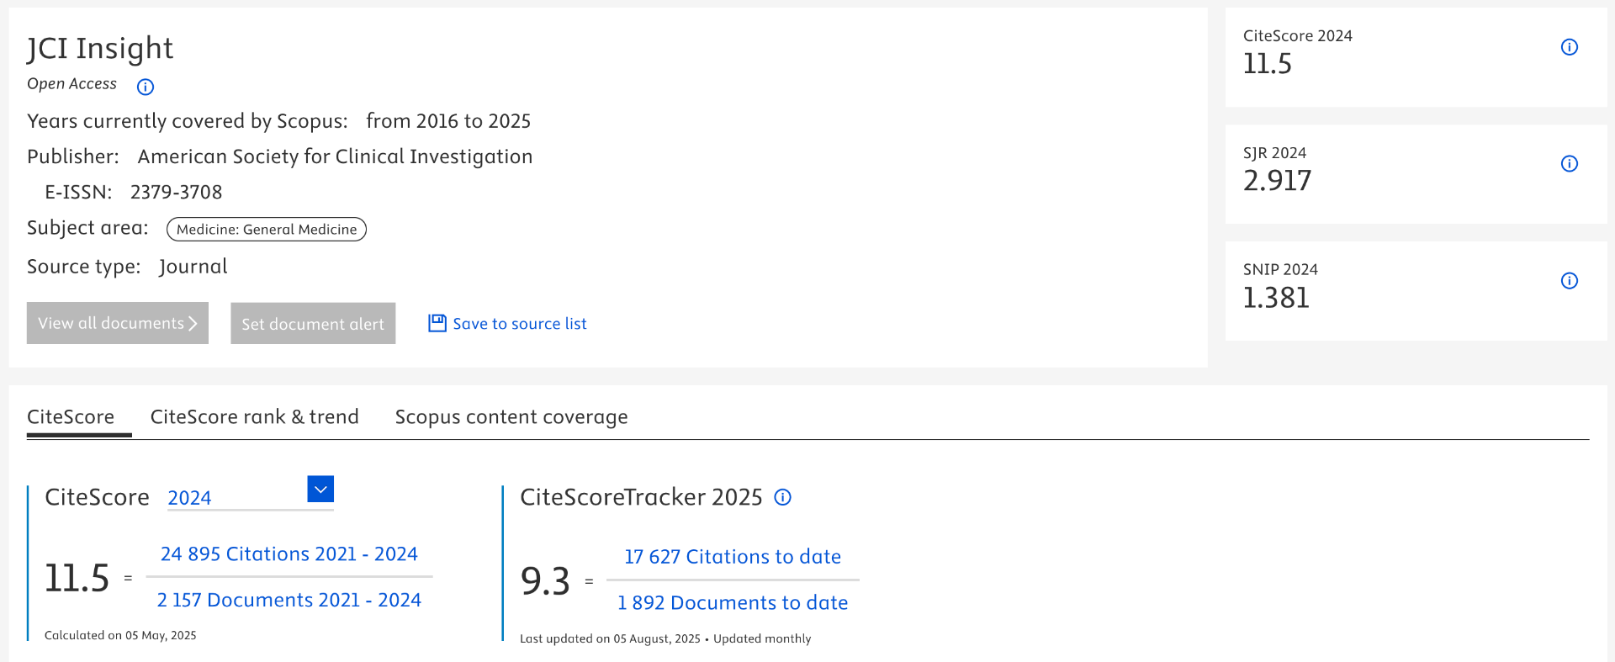Screen dimensions: 1615x662
Task: Open the 24 895 Citations 2021 - 2024 link
Action: pos(289,554)
